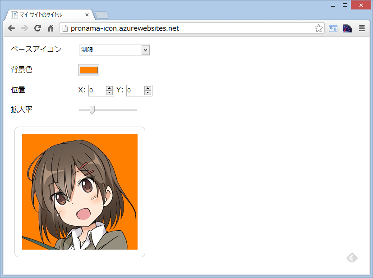
Task: Open the ベースアイコン dropdown showing 制服
Action: 114,50
